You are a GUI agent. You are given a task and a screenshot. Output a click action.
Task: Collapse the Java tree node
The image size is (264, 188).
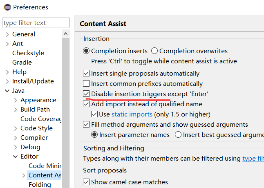coord(7,91)
